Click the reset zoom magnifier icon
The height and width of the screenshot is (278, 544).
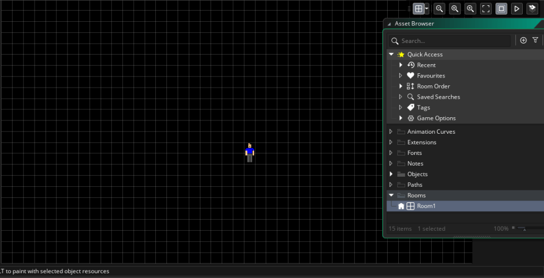pyautogui.click(x=455, y=8)
